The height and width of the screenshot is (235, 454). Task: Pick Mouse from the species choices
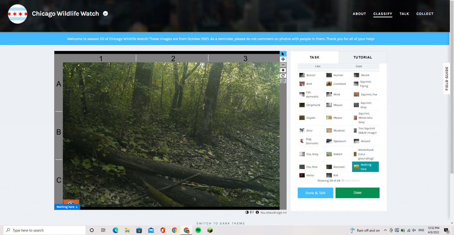338,105
